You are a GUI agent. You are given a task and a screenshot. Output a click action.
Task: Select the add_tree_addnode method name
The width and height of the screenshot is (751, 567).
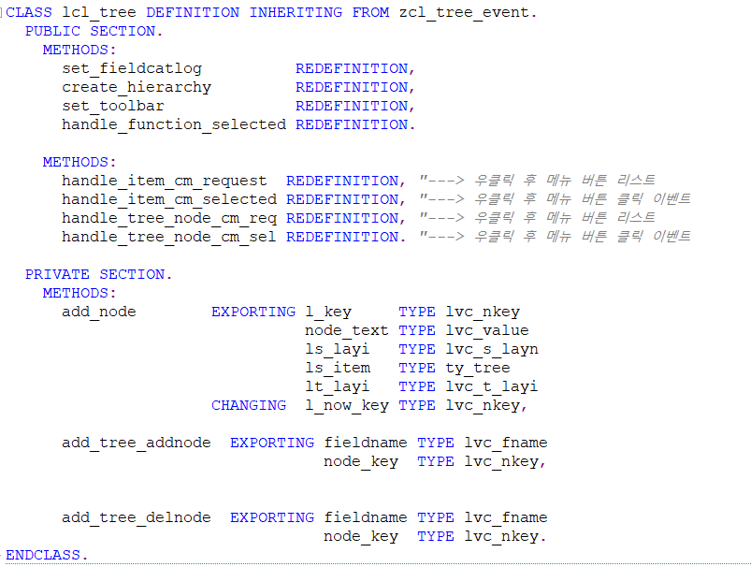[137, 443]
